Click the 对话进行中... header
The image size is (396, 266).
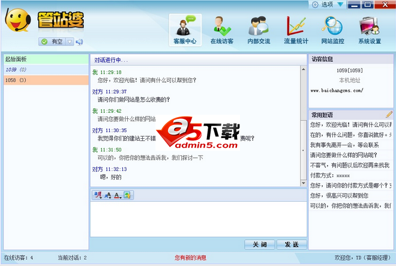tap(111, 60)
